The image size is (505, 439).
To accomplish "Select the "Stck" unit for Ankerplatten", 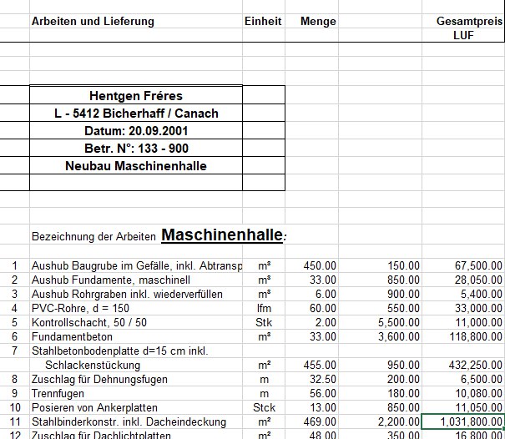I will pos(264,407).
